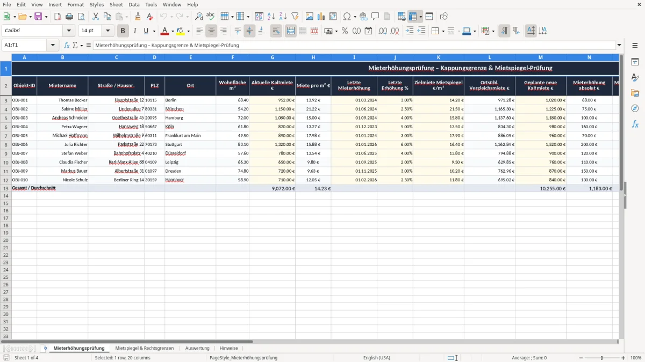Insert a chart
Viewport: 645px width, 362px height.
pyautogui.click(x=321, y=17)
